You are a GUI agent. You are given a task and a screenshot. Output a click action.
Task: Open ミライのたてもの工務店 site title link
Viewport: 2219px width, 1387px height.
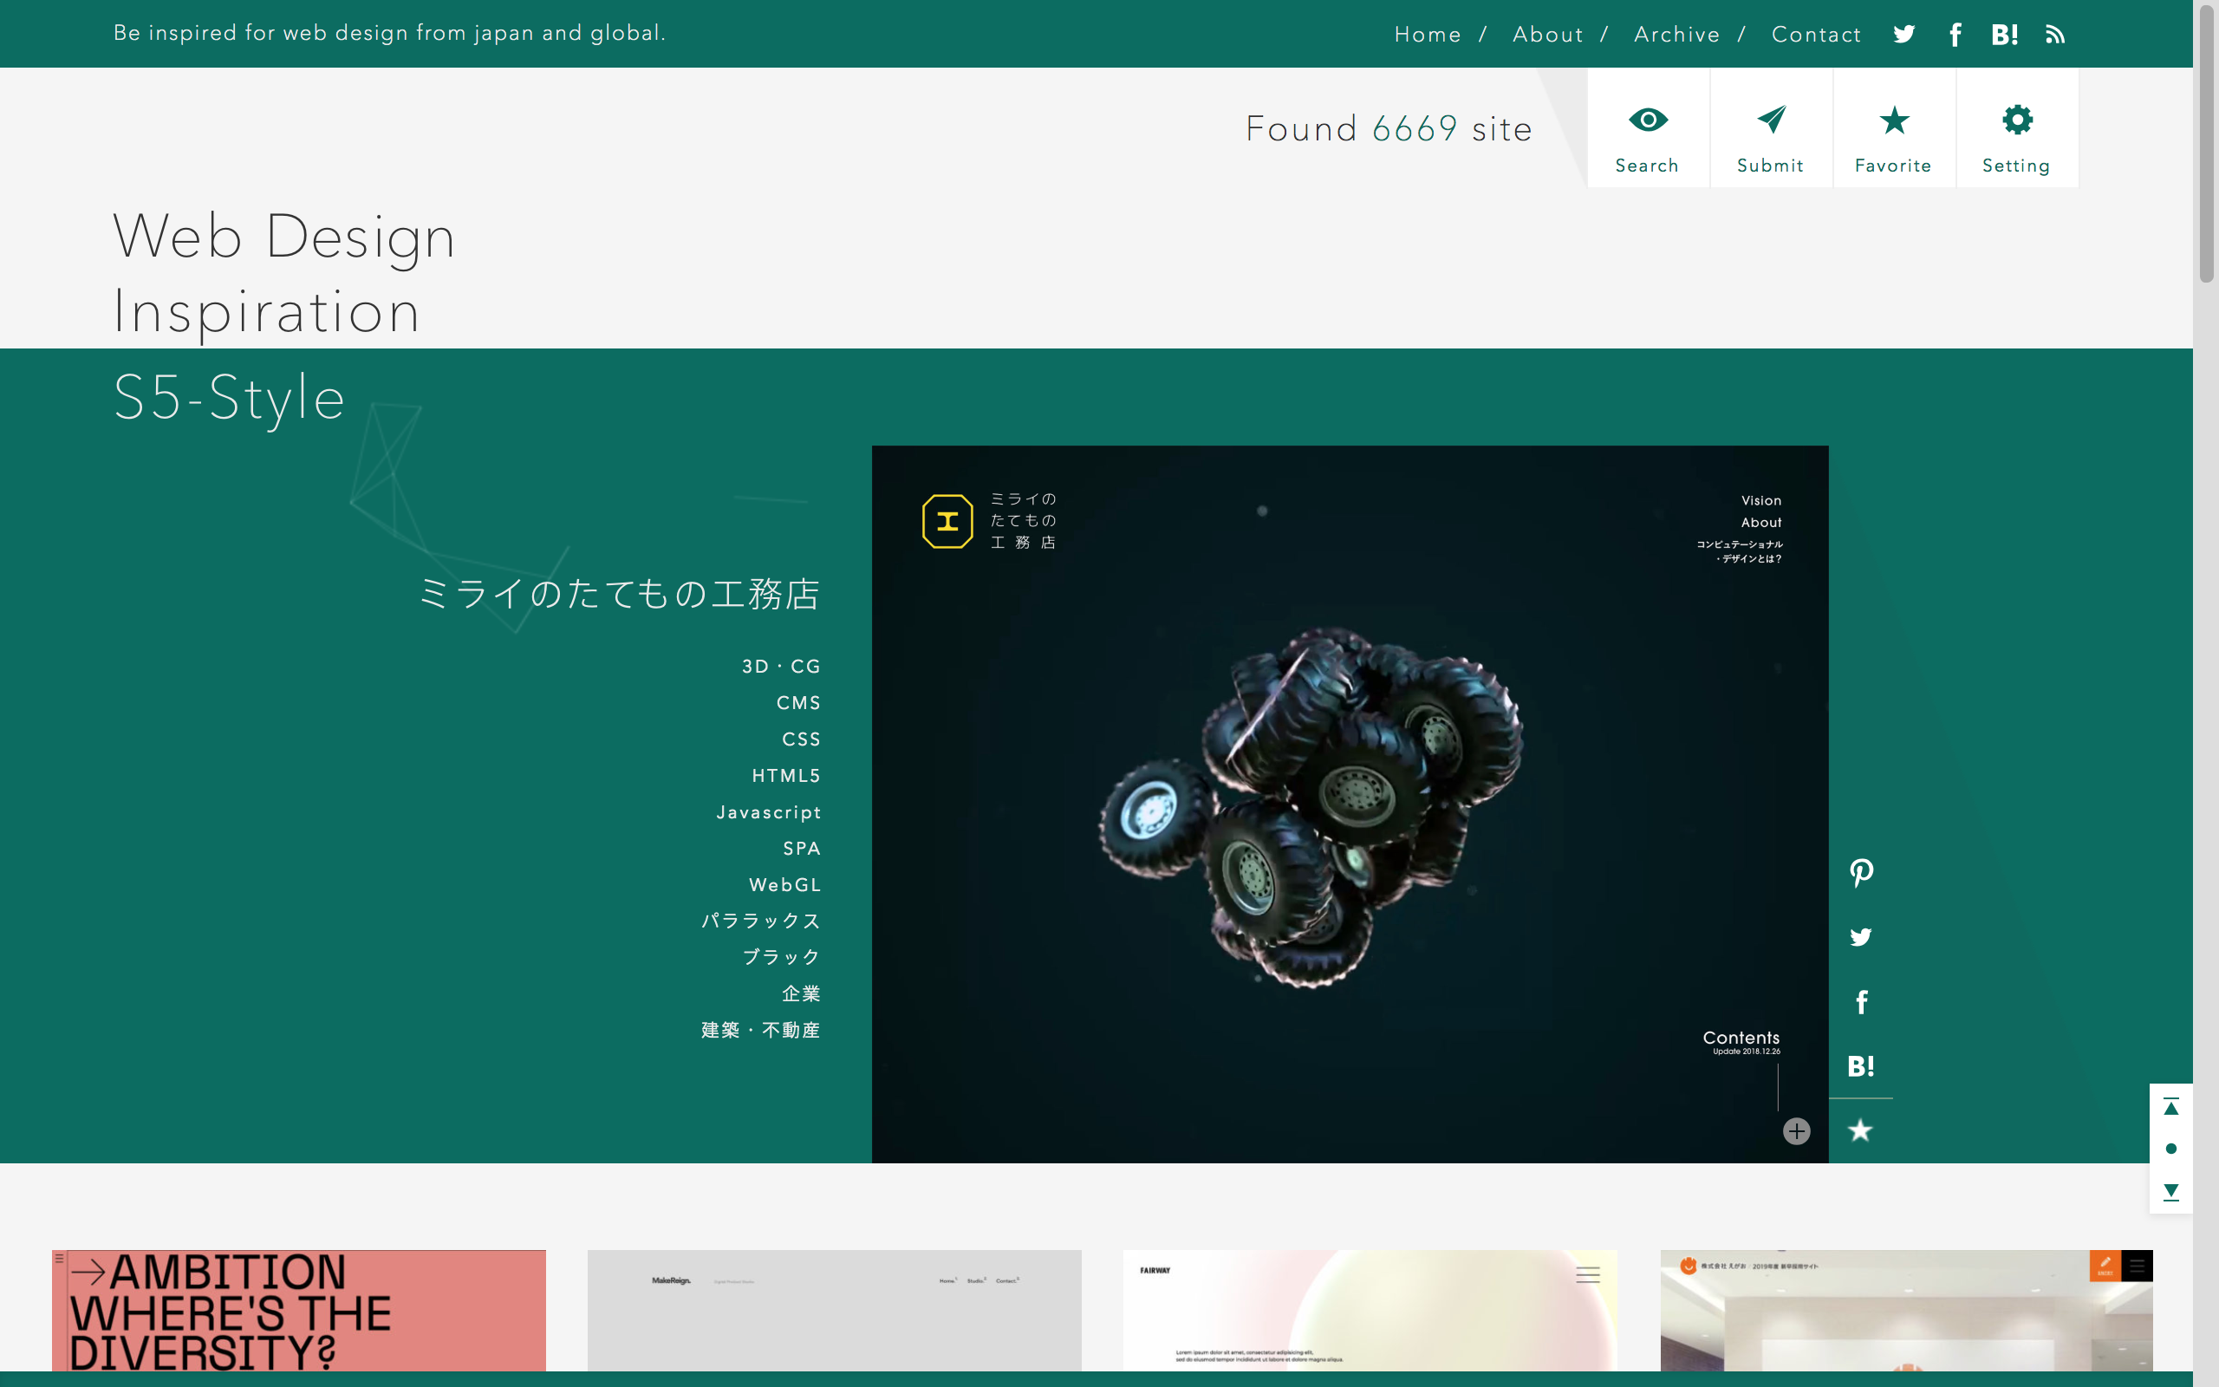(619, 594)
